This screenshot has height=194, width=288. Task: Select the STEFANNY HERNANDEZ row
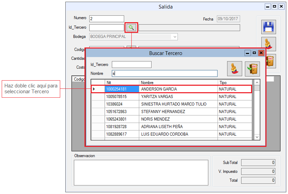click(x=178, y=112)
